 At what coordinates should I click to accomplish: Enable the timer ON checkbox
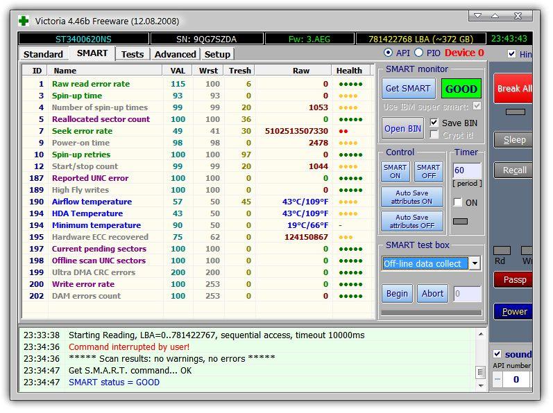tap(457, 202)
